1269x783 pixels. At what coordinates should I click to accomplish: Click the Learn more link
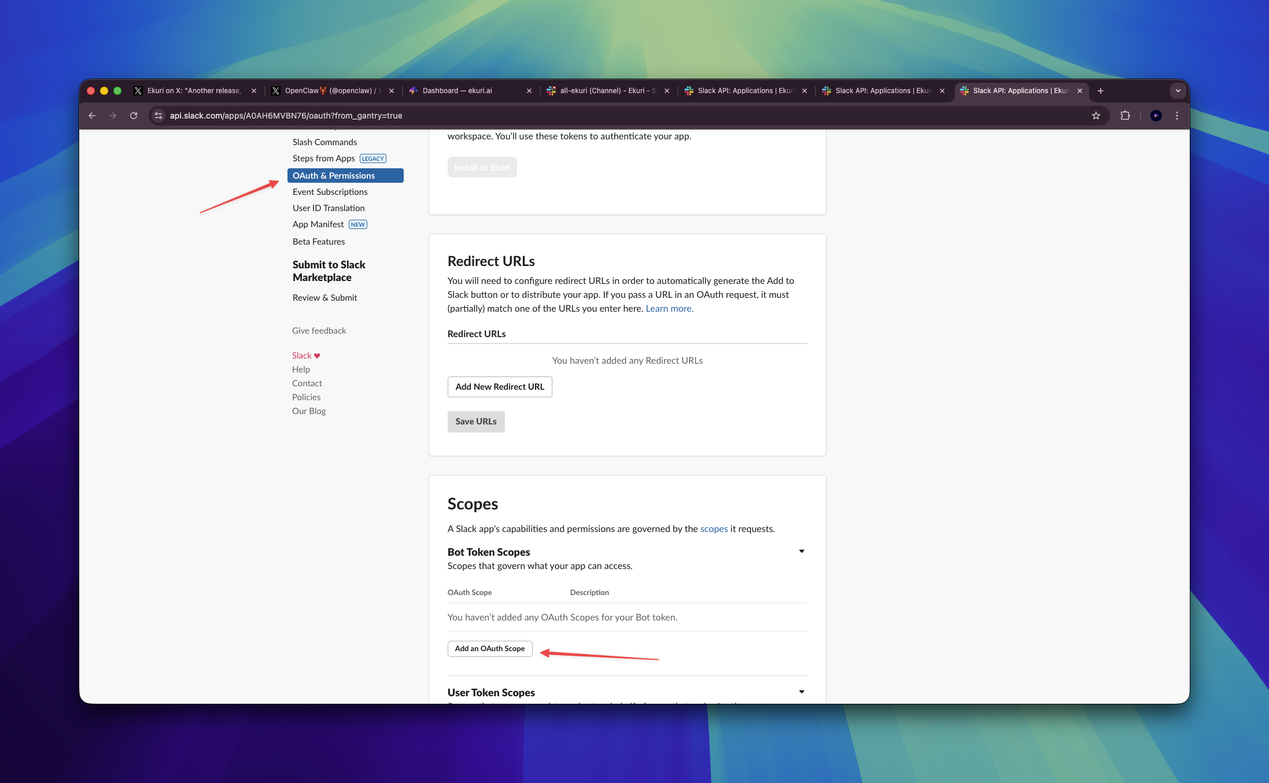tap(669, 308)
